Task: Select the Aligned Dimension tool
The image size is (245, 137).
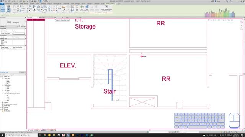Action: tap(64, 7)
